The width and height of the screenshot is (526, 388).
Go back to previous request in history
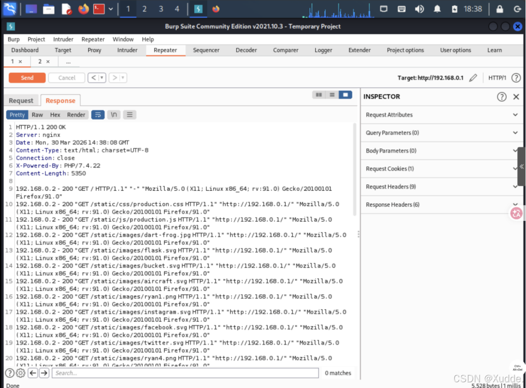[x=94, y=77]
